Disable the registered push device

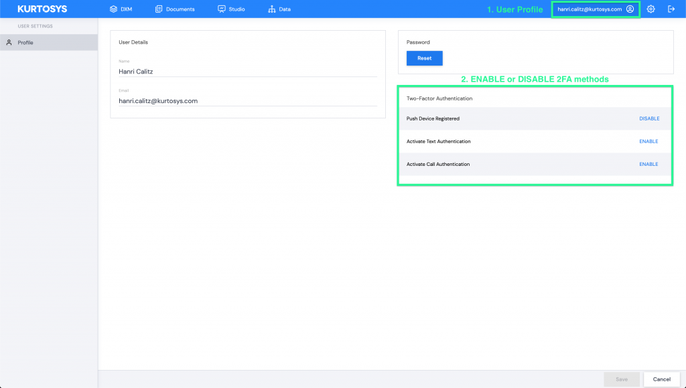[x=648, y=118]
